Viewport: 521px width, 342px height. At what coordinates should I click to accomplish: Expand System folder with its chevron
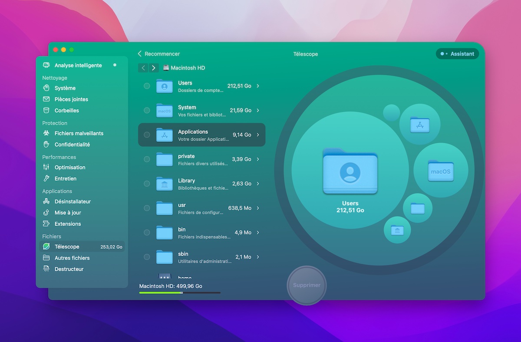(258, 110)
